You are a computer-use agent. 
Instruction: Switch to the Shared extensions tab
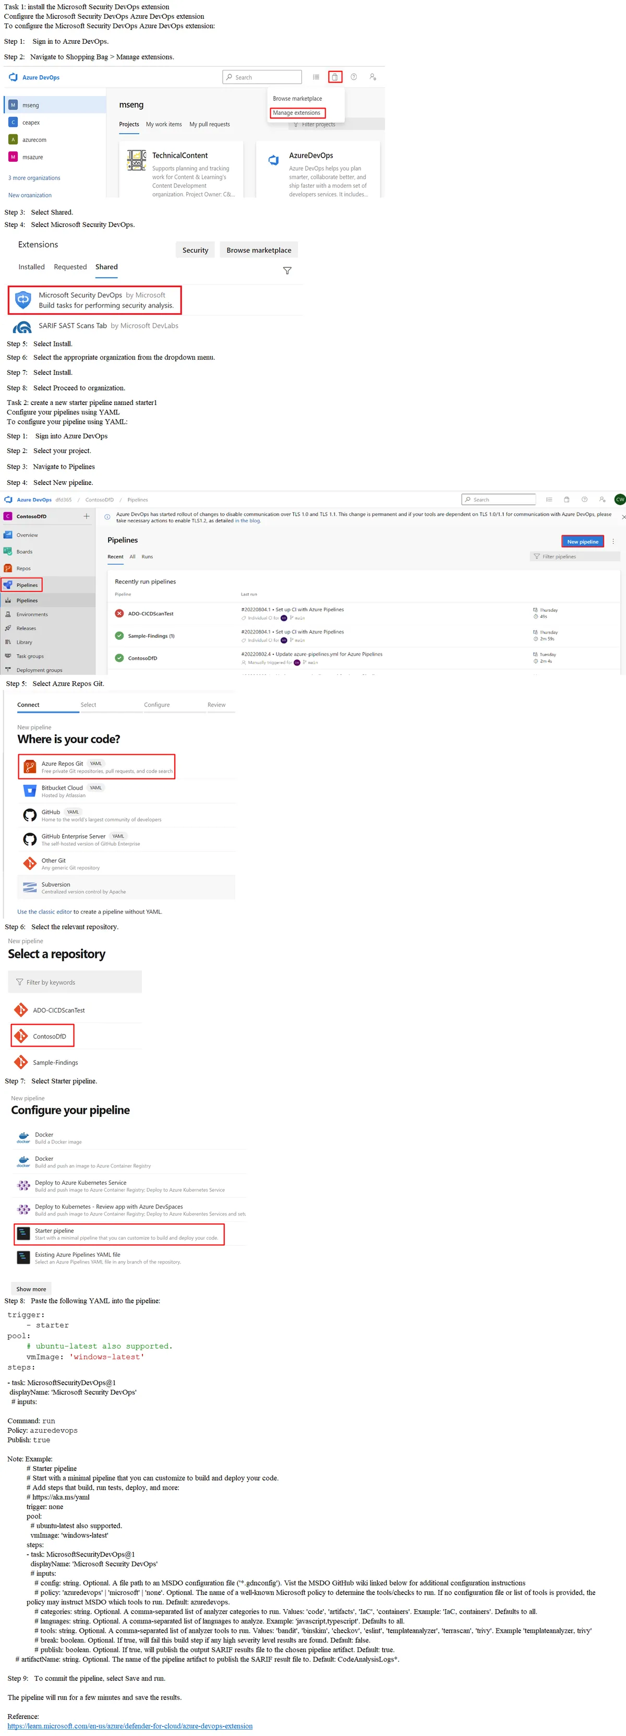(106, 267)
